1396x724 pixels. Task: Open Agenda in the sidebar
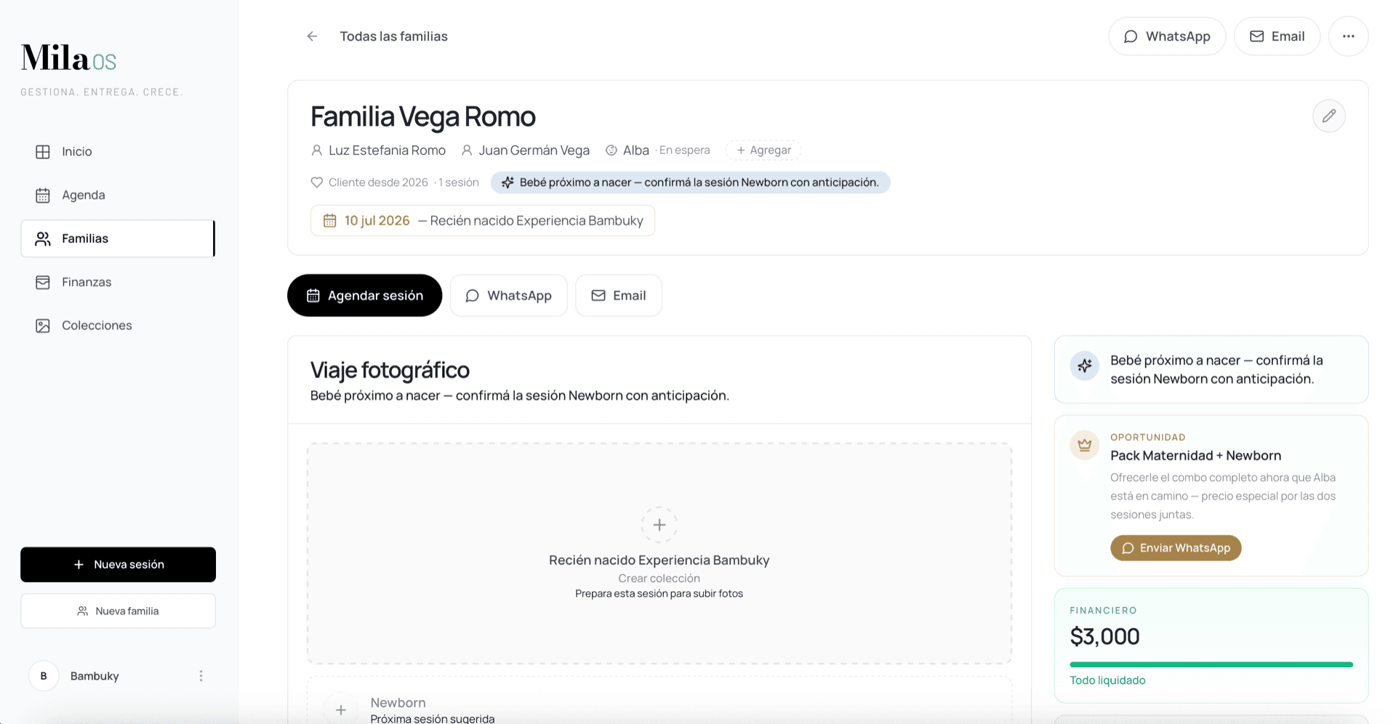118,195
